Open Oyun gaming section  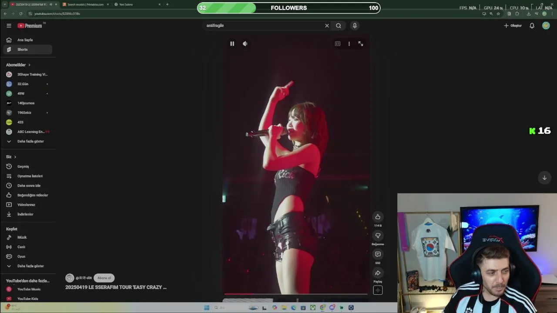(28, 256)
